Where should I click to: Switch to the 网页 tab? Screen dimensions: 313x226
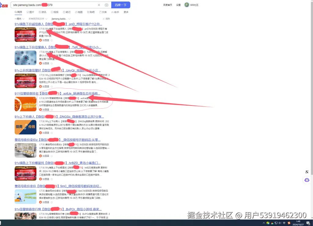18,12
